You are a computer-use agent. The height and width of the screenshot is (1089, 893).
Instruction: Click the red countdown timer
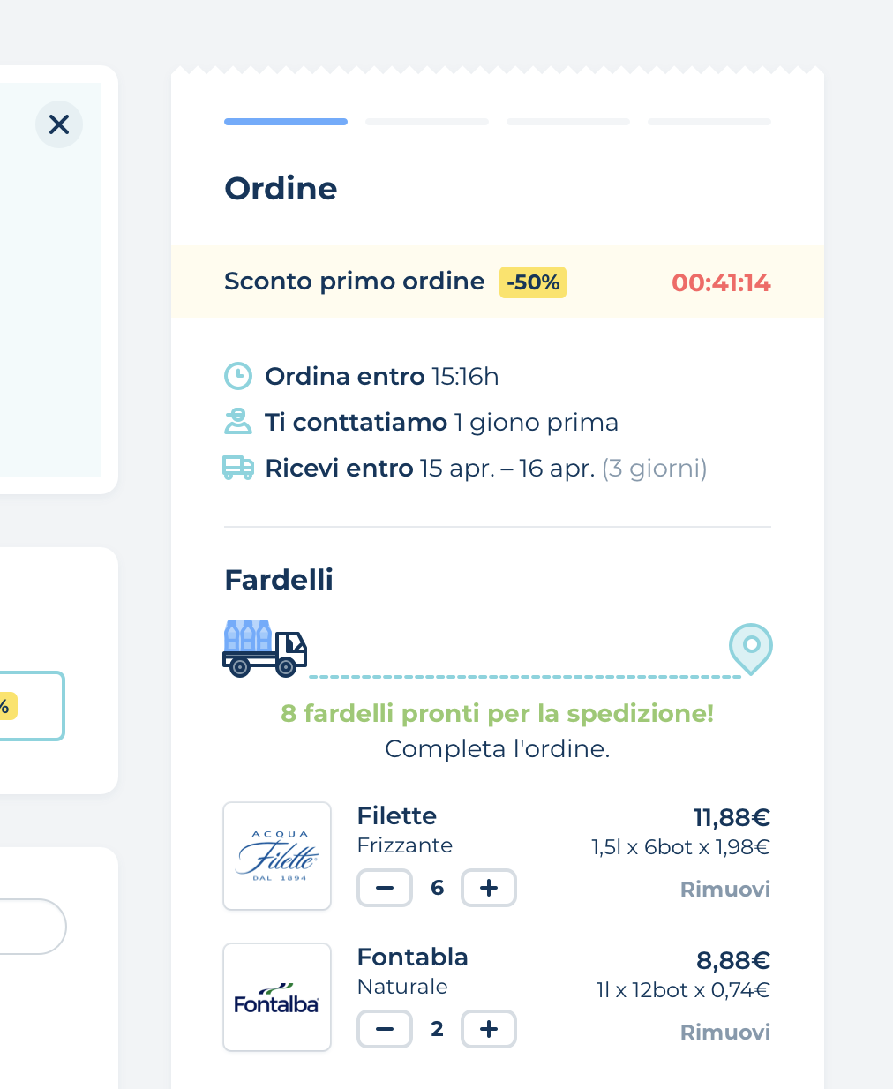(721, 283)
